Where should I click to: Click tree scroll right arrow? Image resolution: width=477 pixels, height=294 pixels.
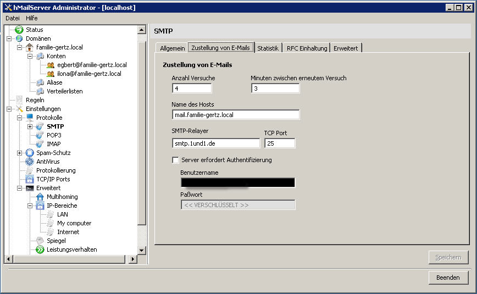point(132,259)
